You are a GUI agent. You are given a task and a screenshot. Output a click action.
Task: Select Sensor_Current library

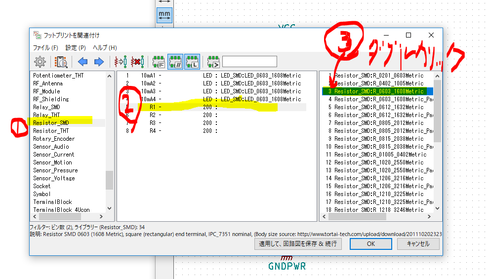pos(54,155)
